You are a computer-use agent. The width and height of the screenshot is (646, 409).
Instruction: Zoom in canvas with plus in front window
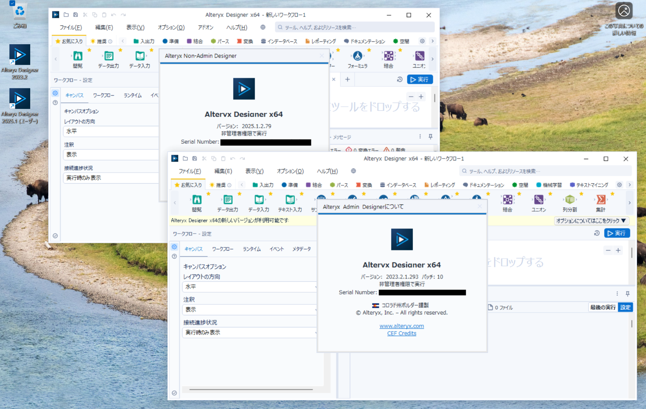(x=618, y=251)
